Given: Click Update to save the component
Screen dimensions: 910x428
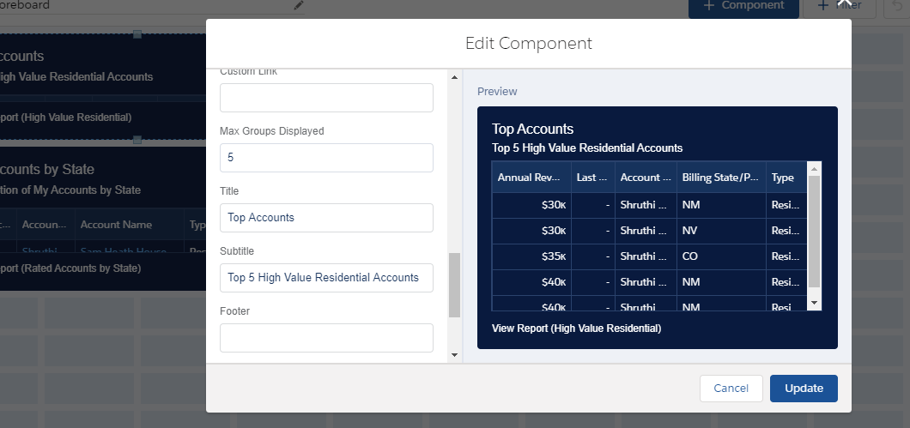Looking at the screenshot, I should point(804,389).
